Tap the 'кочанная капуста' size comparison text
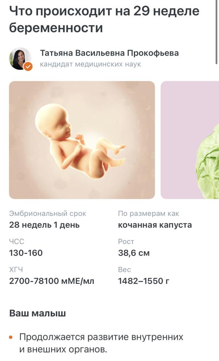This screenshot has height=361, width=219. tap(155, 225)
